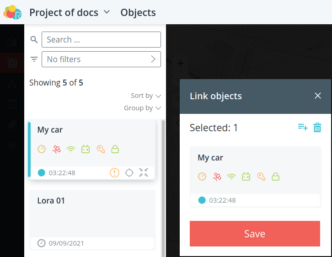Click the satellite status icon in My car list card

point(56,149)
